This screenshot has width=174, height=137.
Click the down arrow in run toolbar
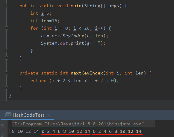click(2, 135)
